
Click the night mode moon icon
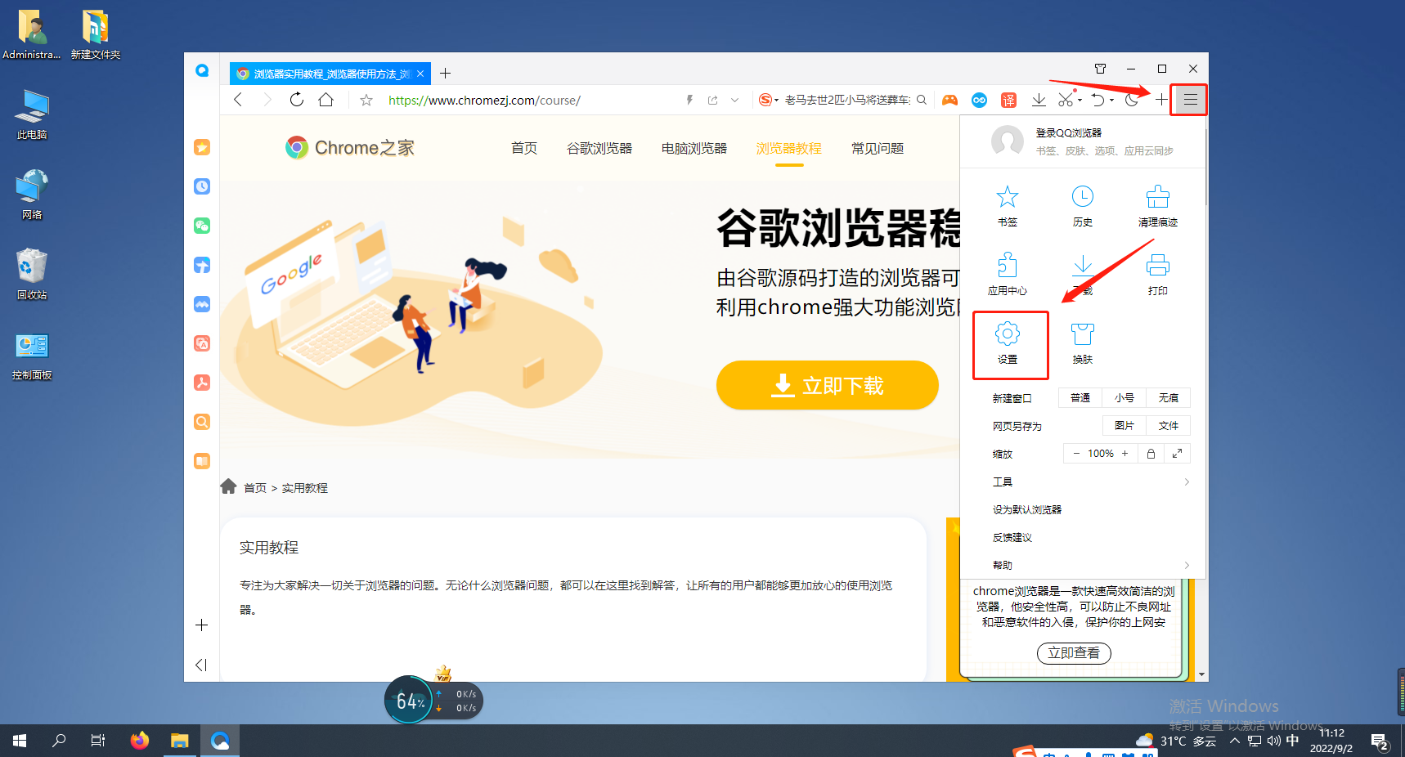pos(1132,100)
